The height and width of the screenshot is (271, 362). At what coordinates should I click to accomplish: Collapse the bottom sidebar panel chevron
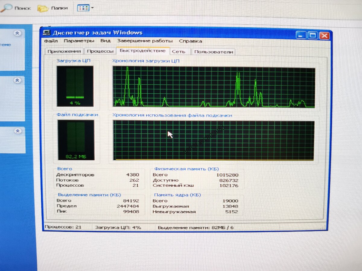18,131
